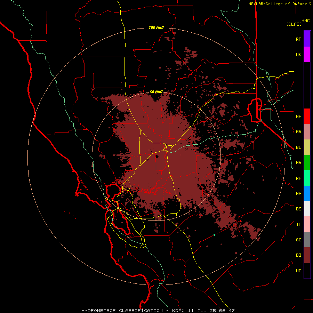
Task: Click the '100 NMI' range ring label
Action: pyautogui.click(x=156, y=27)
